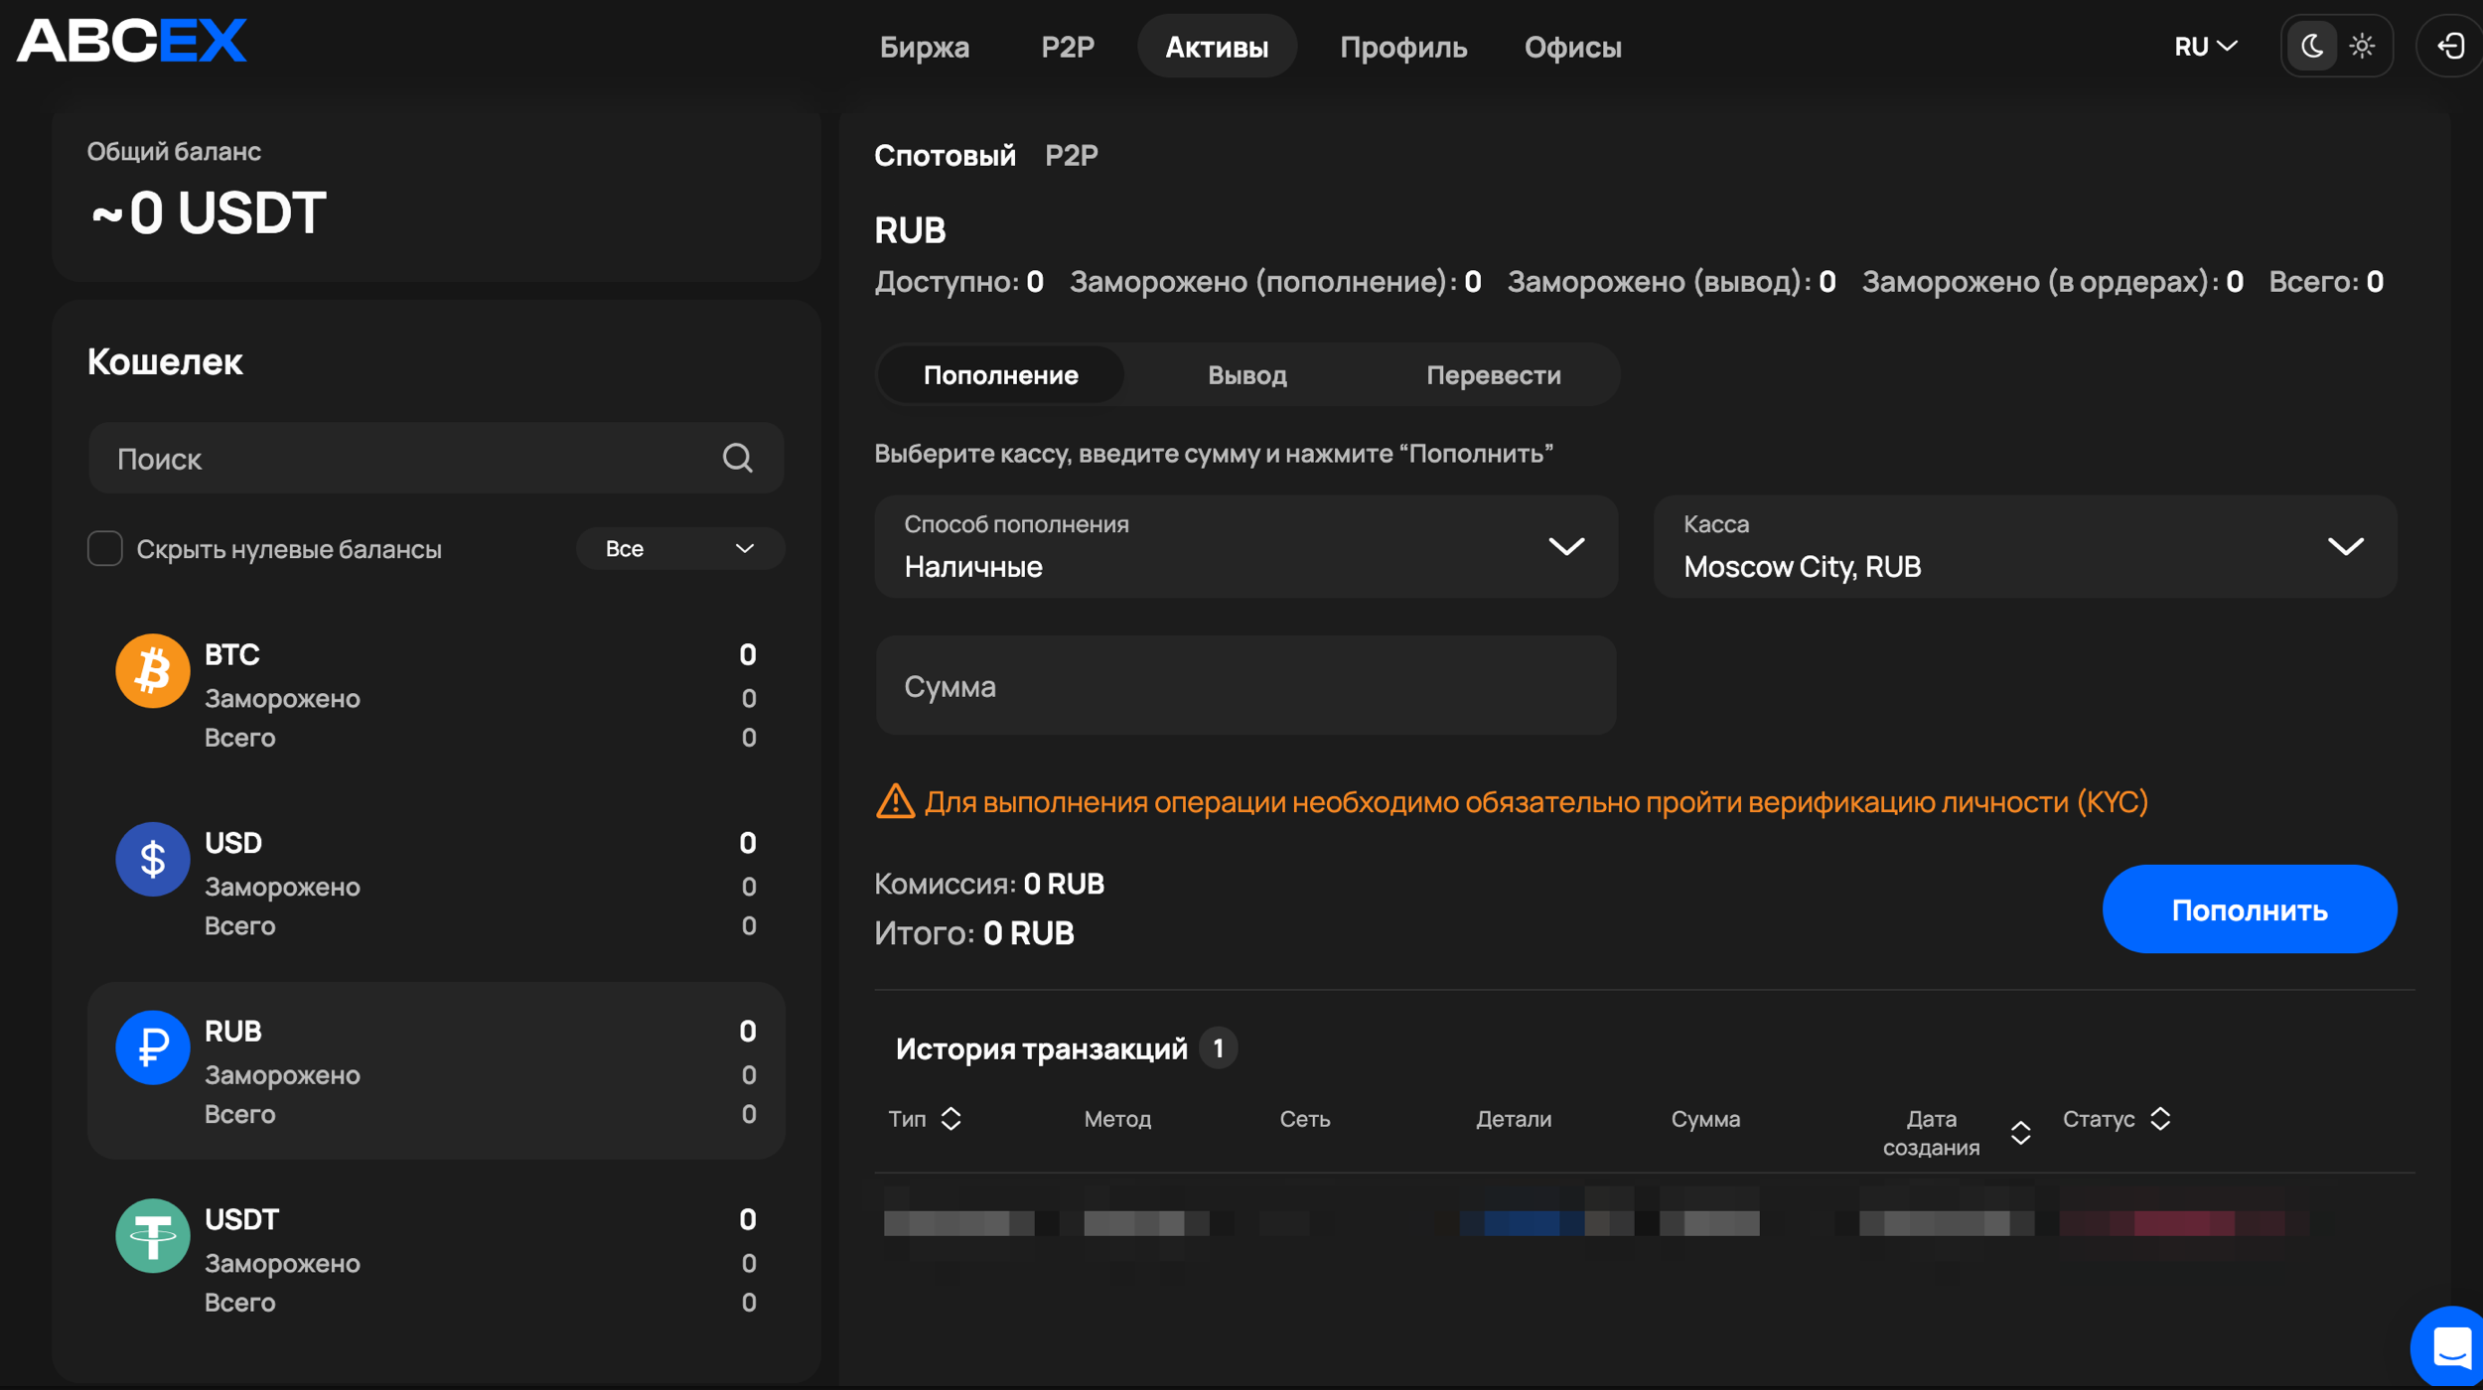This screenshot has width=2483, height=1390.
Task: Click the История транзакций count badge
Action: click(x=1218, y=1048)
